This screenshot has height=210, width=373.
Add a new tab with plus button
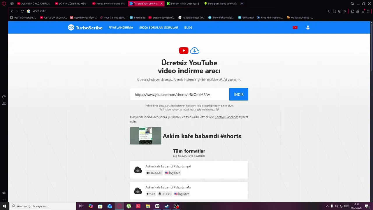point(242,3)
